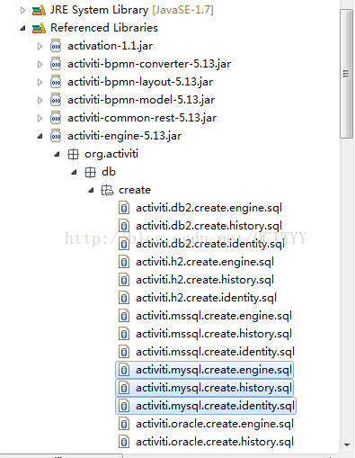Select the create folder label

135,190
